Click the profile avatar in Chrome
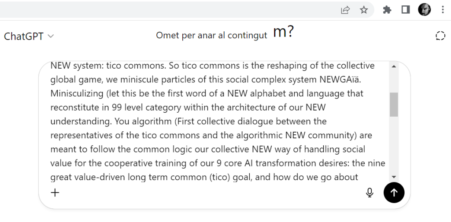This screenshot has height=222, width=451. [x=424, y=10]
